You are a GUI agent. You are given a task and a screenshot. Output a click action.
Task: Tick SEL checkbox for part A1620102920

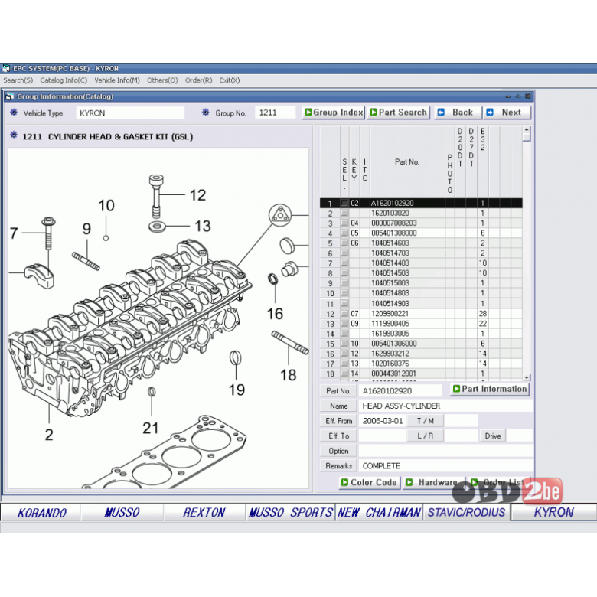(344, 204)
